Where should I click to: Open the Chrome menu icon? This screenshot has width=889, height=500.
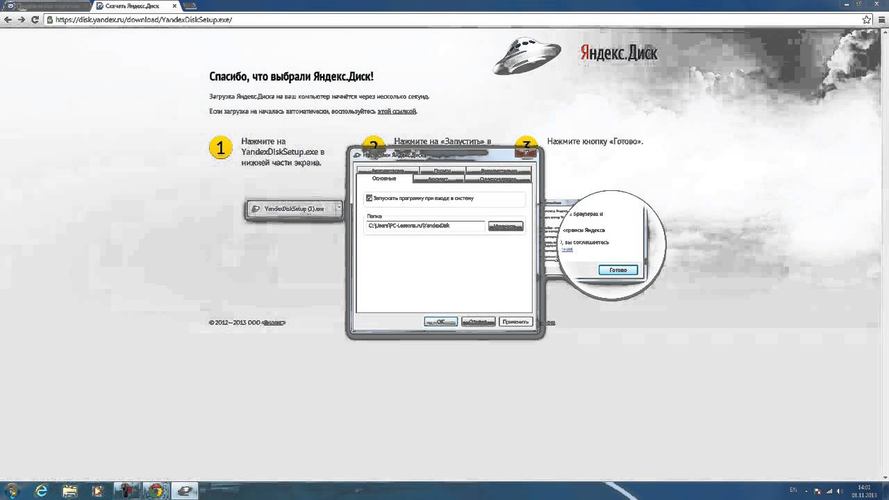point(881,19)
